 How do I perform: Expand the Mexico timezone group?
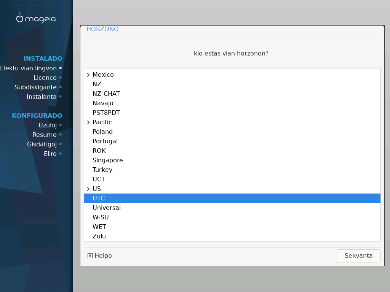point(88,75)
